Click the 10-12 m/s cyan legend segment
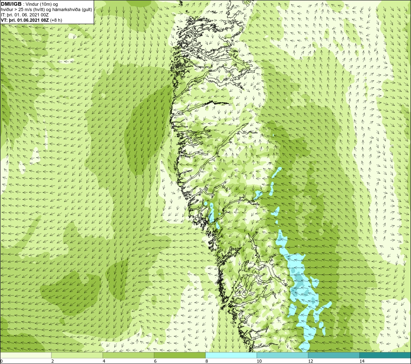 pyautogui.click(x=283, y=355)
